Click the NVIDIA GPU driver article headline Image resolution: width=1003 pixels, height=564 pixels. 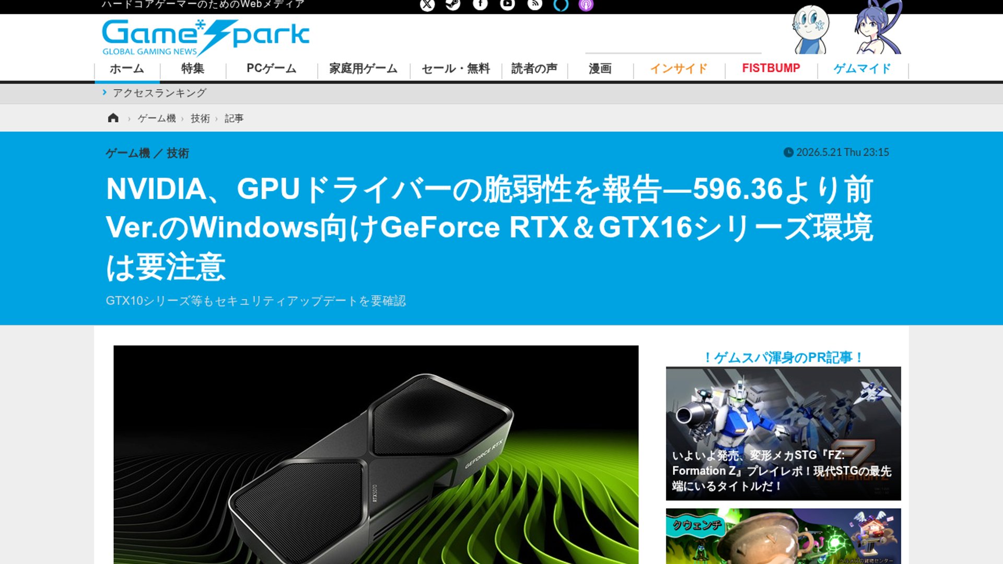tap(489, 228)
